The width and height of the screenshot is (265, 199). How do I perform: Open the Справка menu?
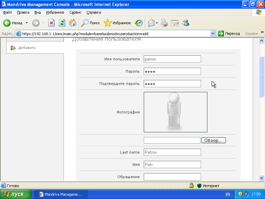(94, 12)
